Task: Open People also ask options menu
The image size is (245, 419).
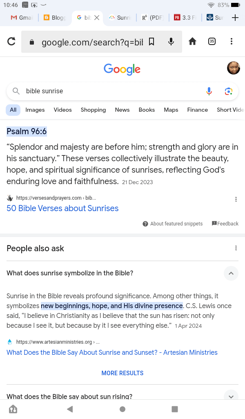Action: click(x=236, y=248)
